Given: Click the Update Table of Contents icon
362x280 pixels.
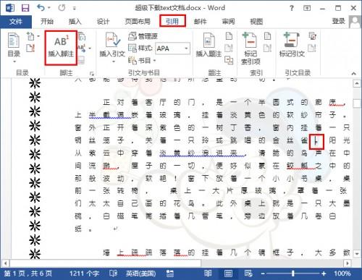Looking at the screenshot, I should 30,48.
